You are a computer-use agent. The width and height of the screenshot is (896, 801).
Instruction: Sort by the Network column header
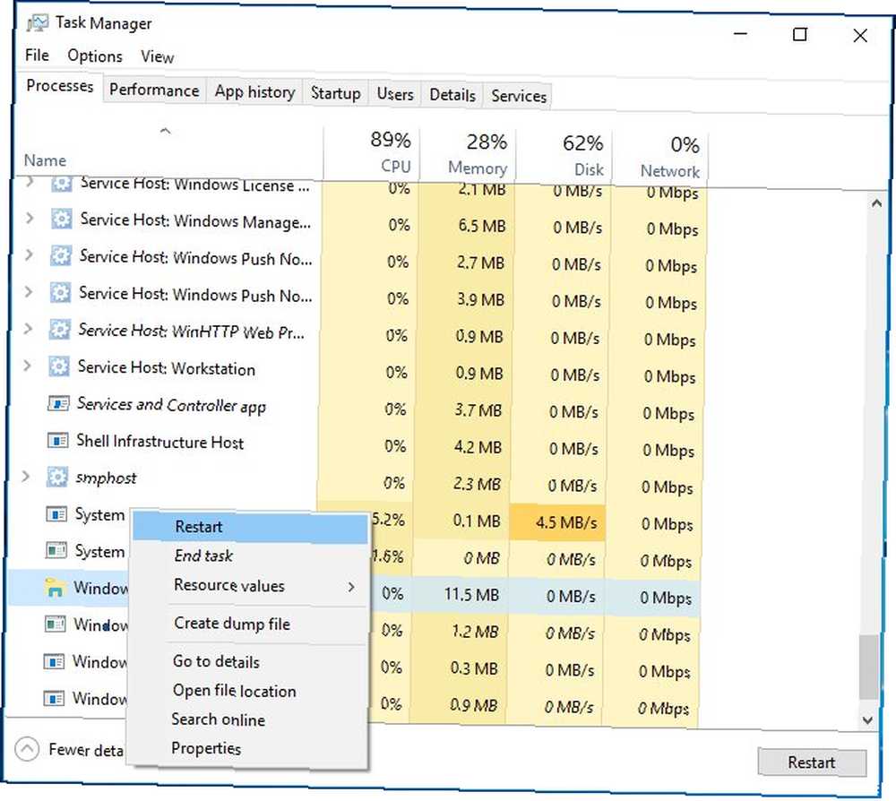660,157
